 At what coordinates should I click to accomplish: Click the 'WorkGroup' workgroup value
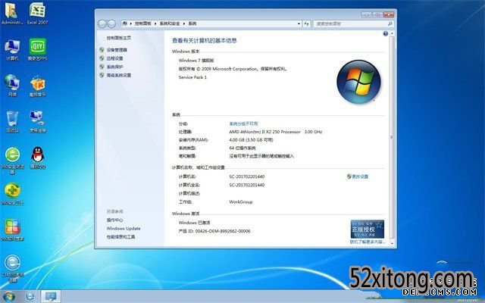coord(241,202)
